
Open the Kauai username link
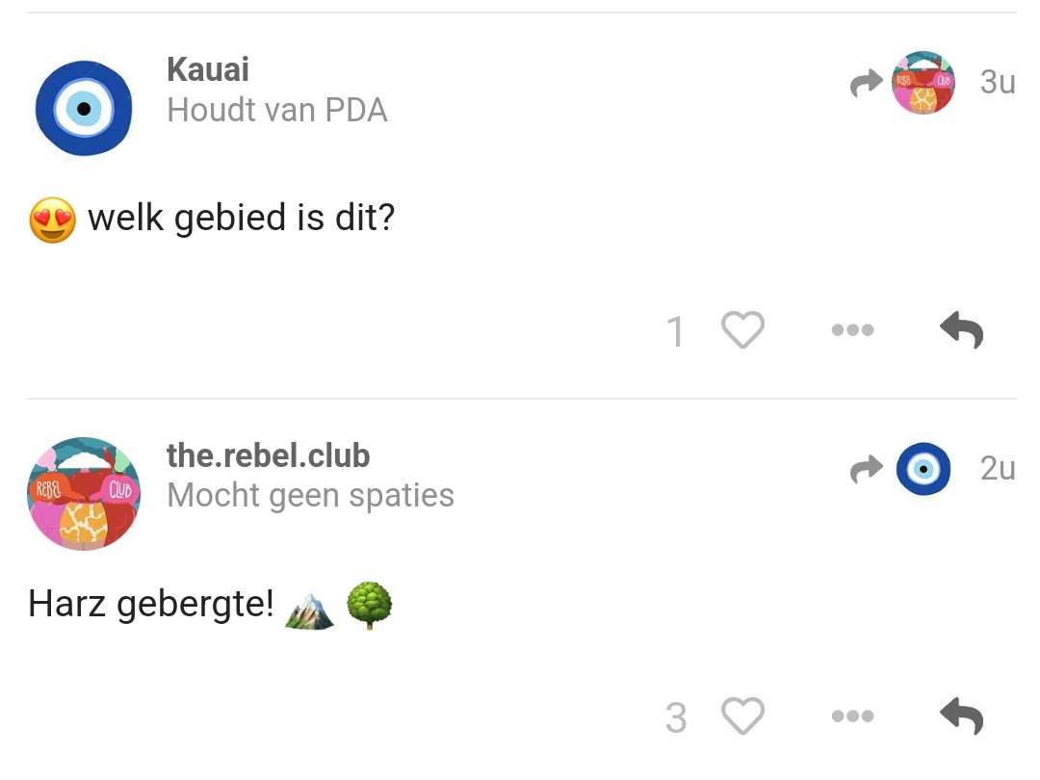click(x=208, y=69)
